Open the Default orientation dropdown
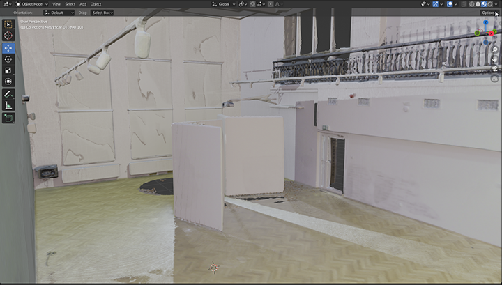 point(59,13)
